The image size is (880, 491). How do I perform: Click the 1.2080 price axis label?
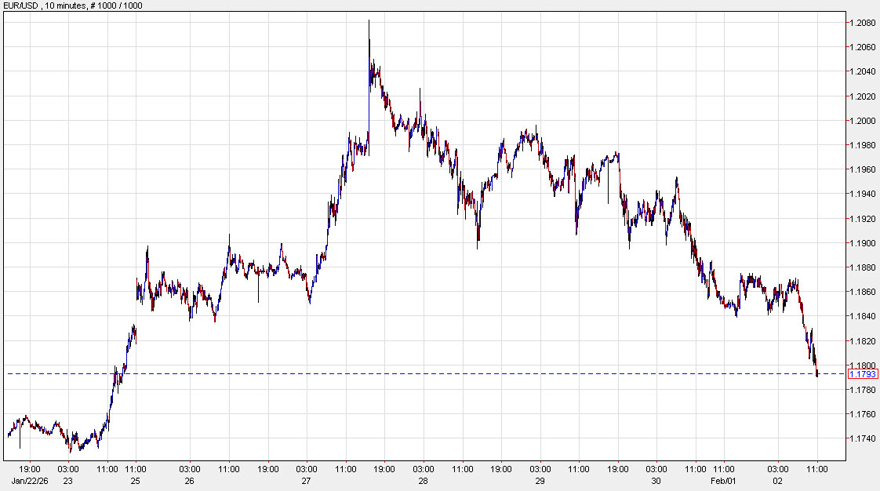pyautogui.click(x=864, y=22)
